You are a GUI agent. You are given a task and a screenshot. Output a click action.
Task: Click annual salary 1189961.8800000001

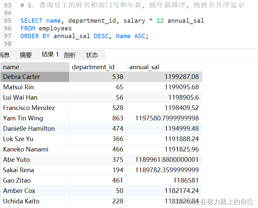[164, 160]
